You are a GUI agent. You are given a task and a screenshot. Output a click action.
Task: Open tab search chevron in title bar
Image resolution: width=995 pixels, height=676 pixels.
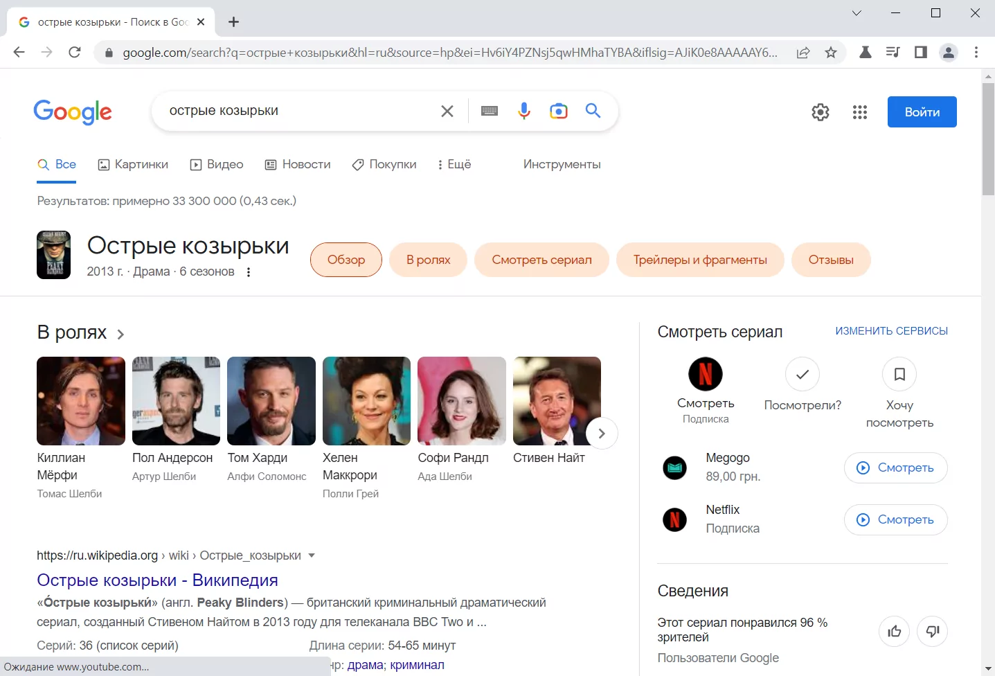[x=857, y=13]
